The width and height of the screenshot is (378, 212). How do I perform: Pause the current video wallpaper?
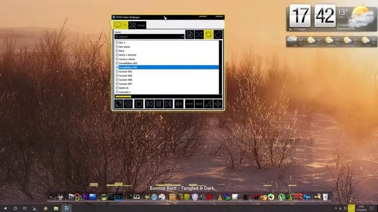click(x=159, y=104)
